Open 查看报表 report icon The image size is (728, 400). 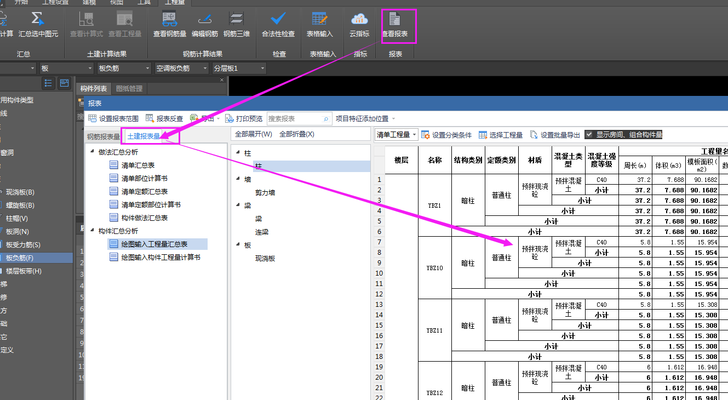point(394,19)
